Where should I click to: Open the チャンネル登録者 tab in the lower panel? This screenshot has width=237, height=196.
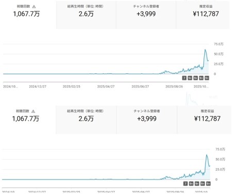pos(147,120)
